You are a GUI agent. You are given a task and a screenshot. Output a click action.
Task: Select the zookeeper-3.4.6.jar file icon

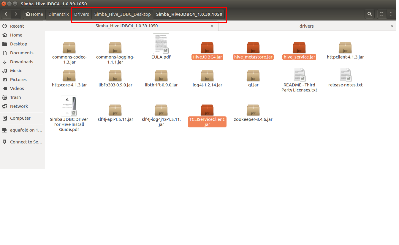(253, 110)
